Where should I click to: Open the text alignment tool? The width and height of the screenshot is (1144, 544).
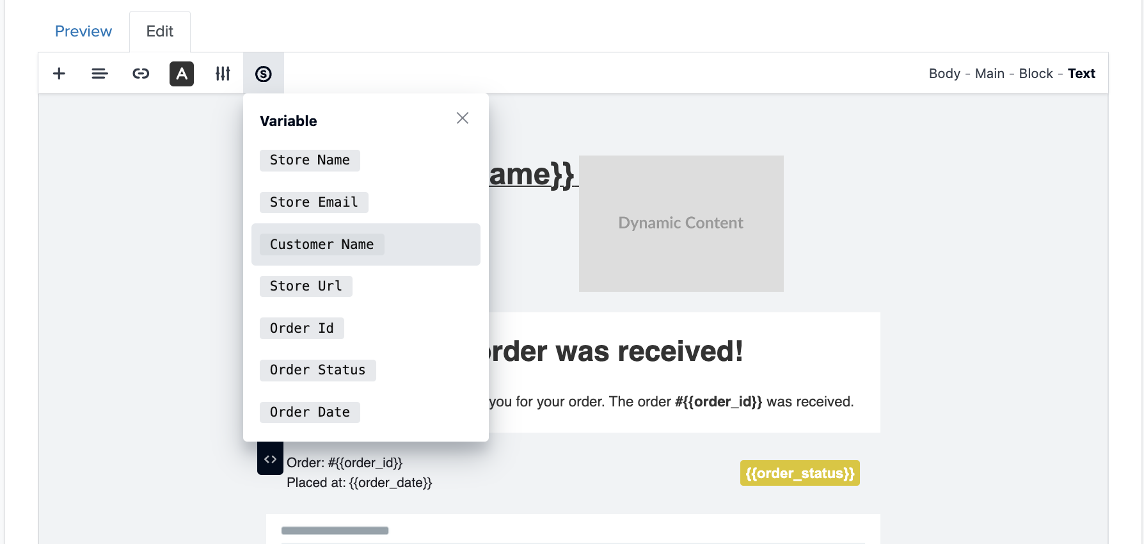point(100,74)
